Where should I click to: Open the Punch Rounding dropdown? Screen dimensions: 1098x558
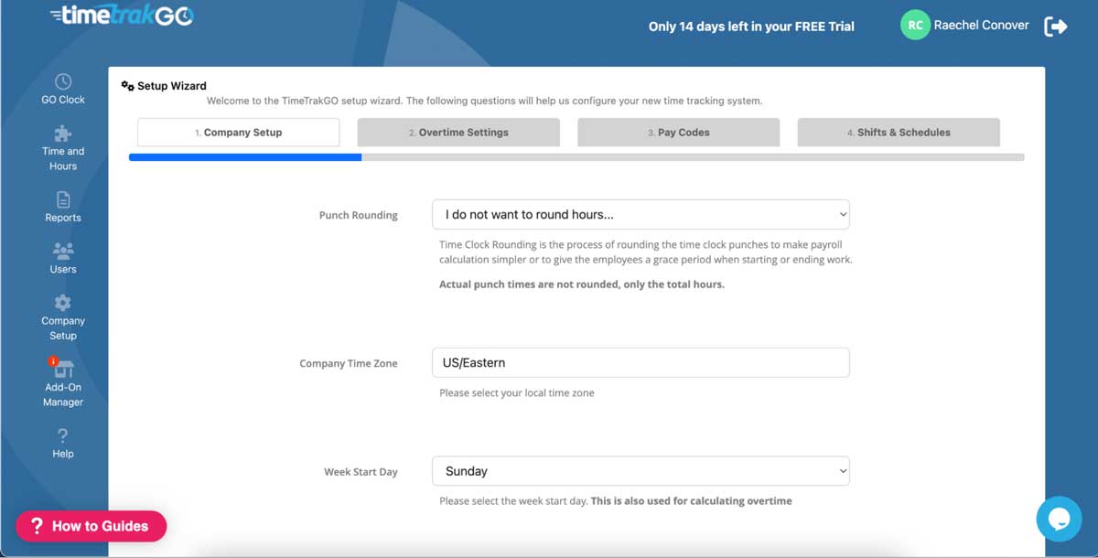coord(640,214)
